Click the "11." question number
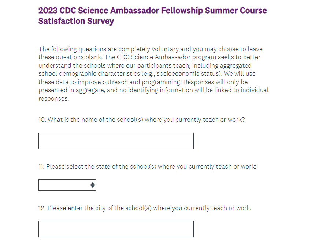This screenshot has width=312, height=242. coord(42,166)
